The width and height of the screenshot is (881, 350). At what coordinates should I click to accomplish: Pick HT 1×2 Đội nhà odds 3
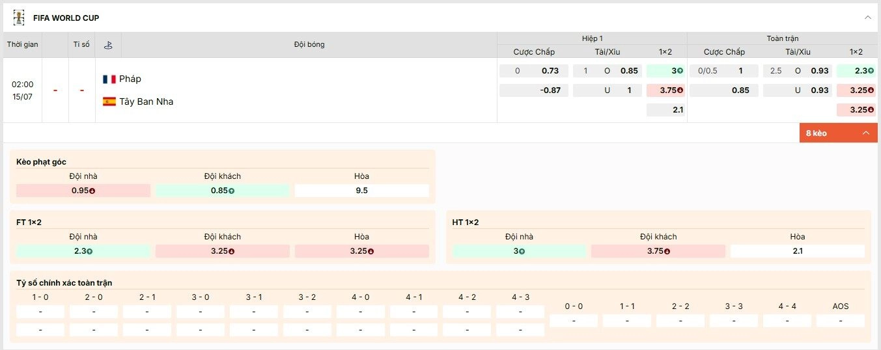[x=519, y=251]
